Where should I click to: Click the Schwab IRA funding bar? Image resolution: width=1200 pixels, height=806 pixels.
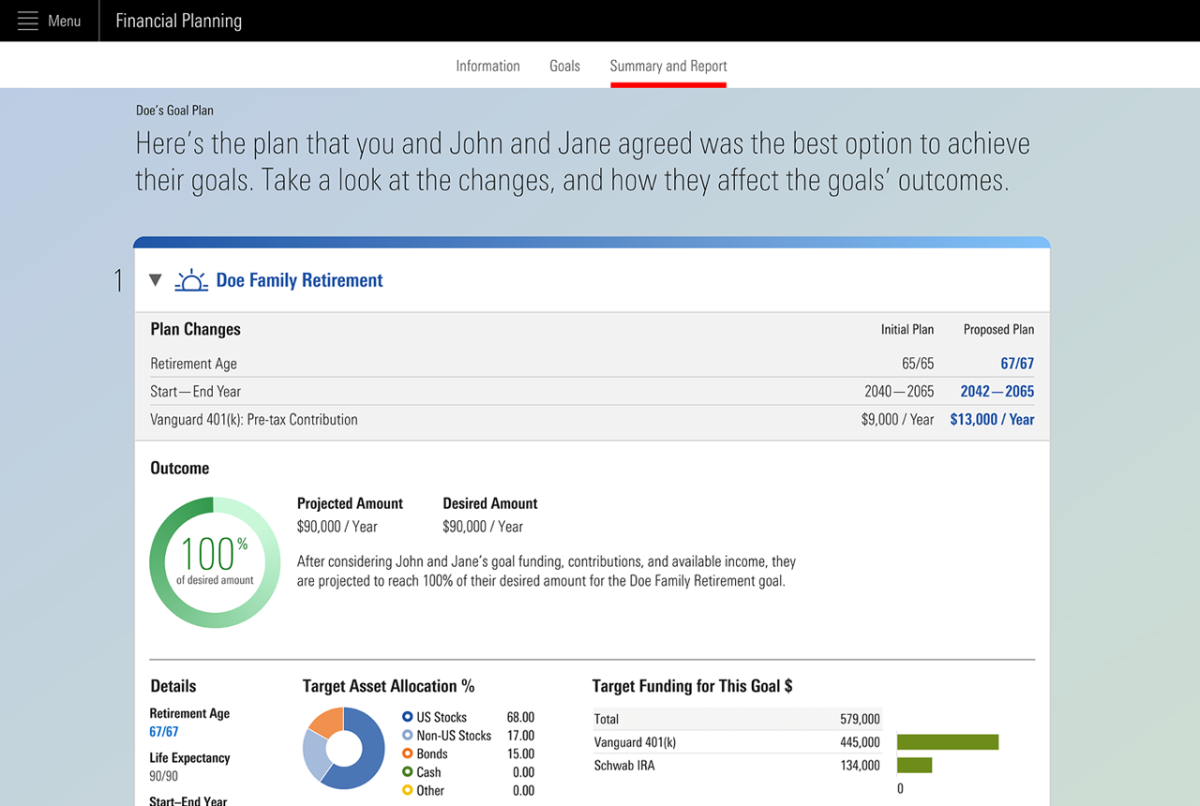tap(914, 766)
